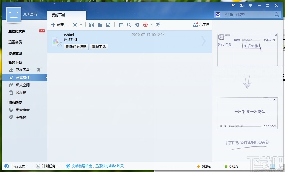This screenshot has height=172, width=285.
Task: Open 幸福树 in sidebar
Action: pos(21,117)
